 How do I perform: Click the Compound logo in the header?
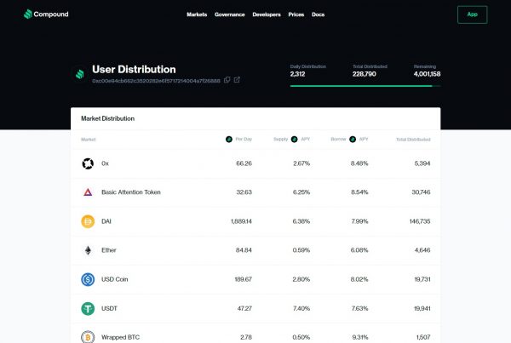(x=46, y=14)
